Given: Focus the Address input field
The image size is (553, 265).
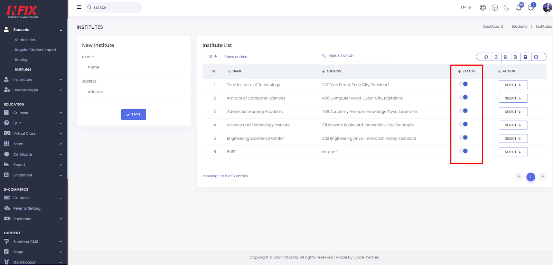Looking at the screenshot, I should 133,92.
